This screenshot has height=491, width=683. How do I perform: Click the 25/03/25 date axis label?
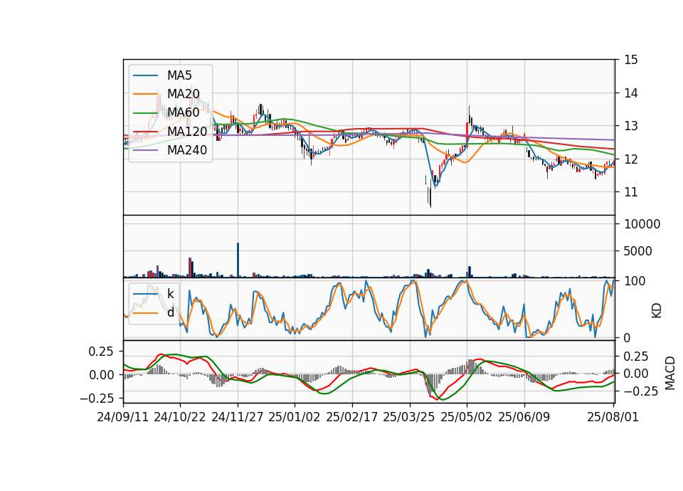(409, 417)
